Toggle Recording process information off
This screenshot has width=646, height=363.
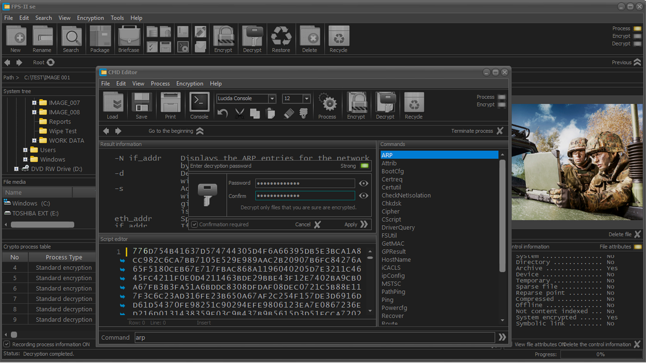click(6, 344)
